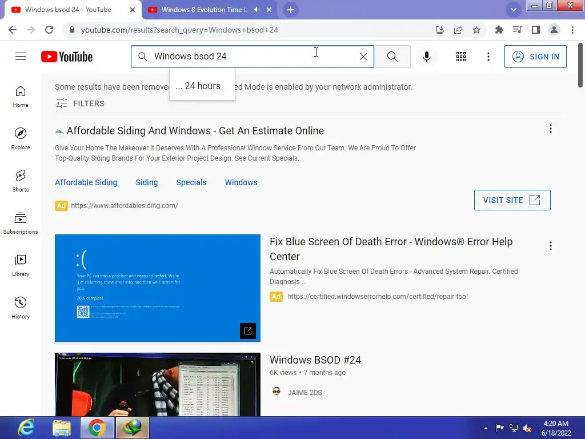Open options for Affordable Siding ad
Image resolution: width=585 pixels, height=439 pixels.
551,129
